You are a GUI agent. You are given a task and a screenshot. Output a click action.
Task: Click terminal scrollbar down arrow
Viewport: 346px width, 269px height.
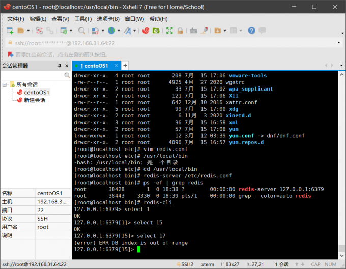point(342,256)
